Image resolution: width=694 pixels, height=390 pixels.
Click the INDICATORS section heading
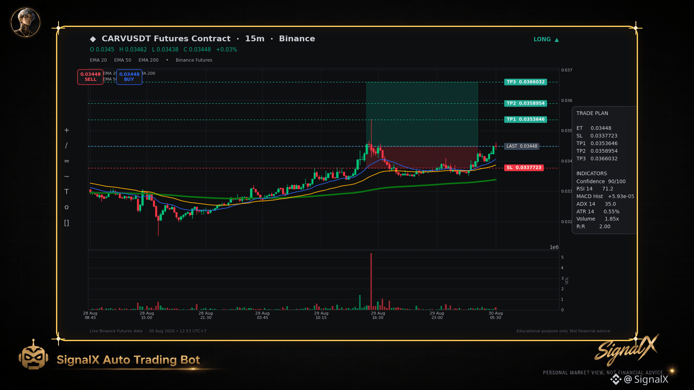pos(591,174)
